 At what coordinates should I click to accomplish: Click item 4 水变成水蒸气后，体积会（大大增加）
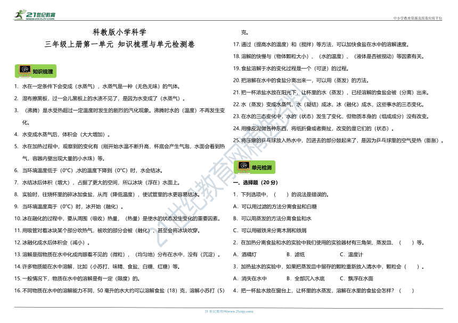(x=62, y=134)
